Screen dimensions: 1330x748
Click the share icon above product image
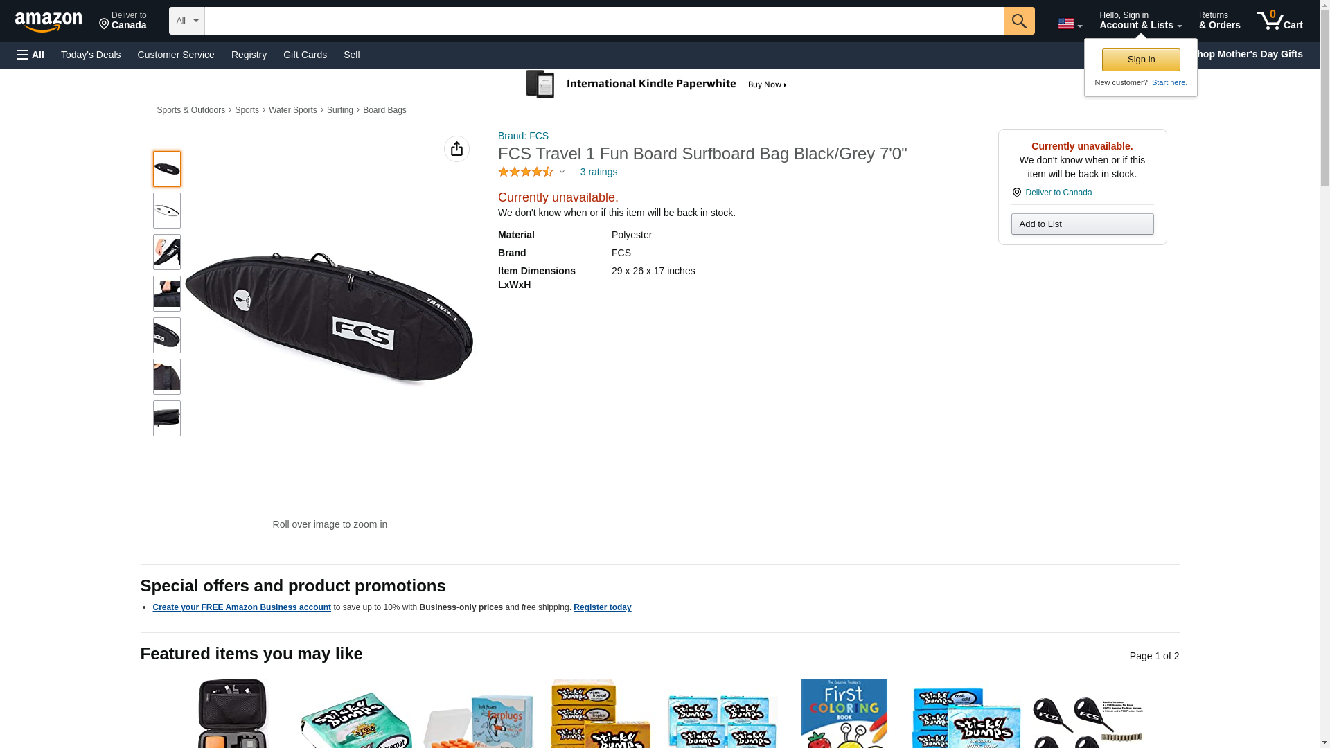pos(456,149)
